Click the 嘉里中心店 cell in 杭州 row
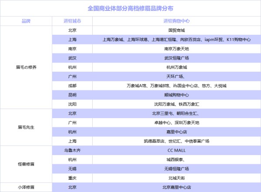This screenshot has height=192, width=261. (x=177, y=132)
